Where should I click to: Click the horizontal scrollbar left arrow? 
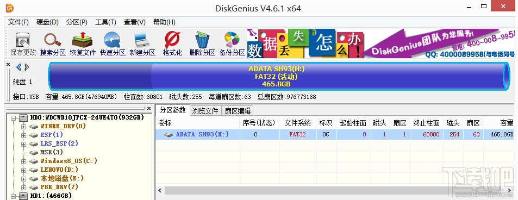tap(160, 190)
